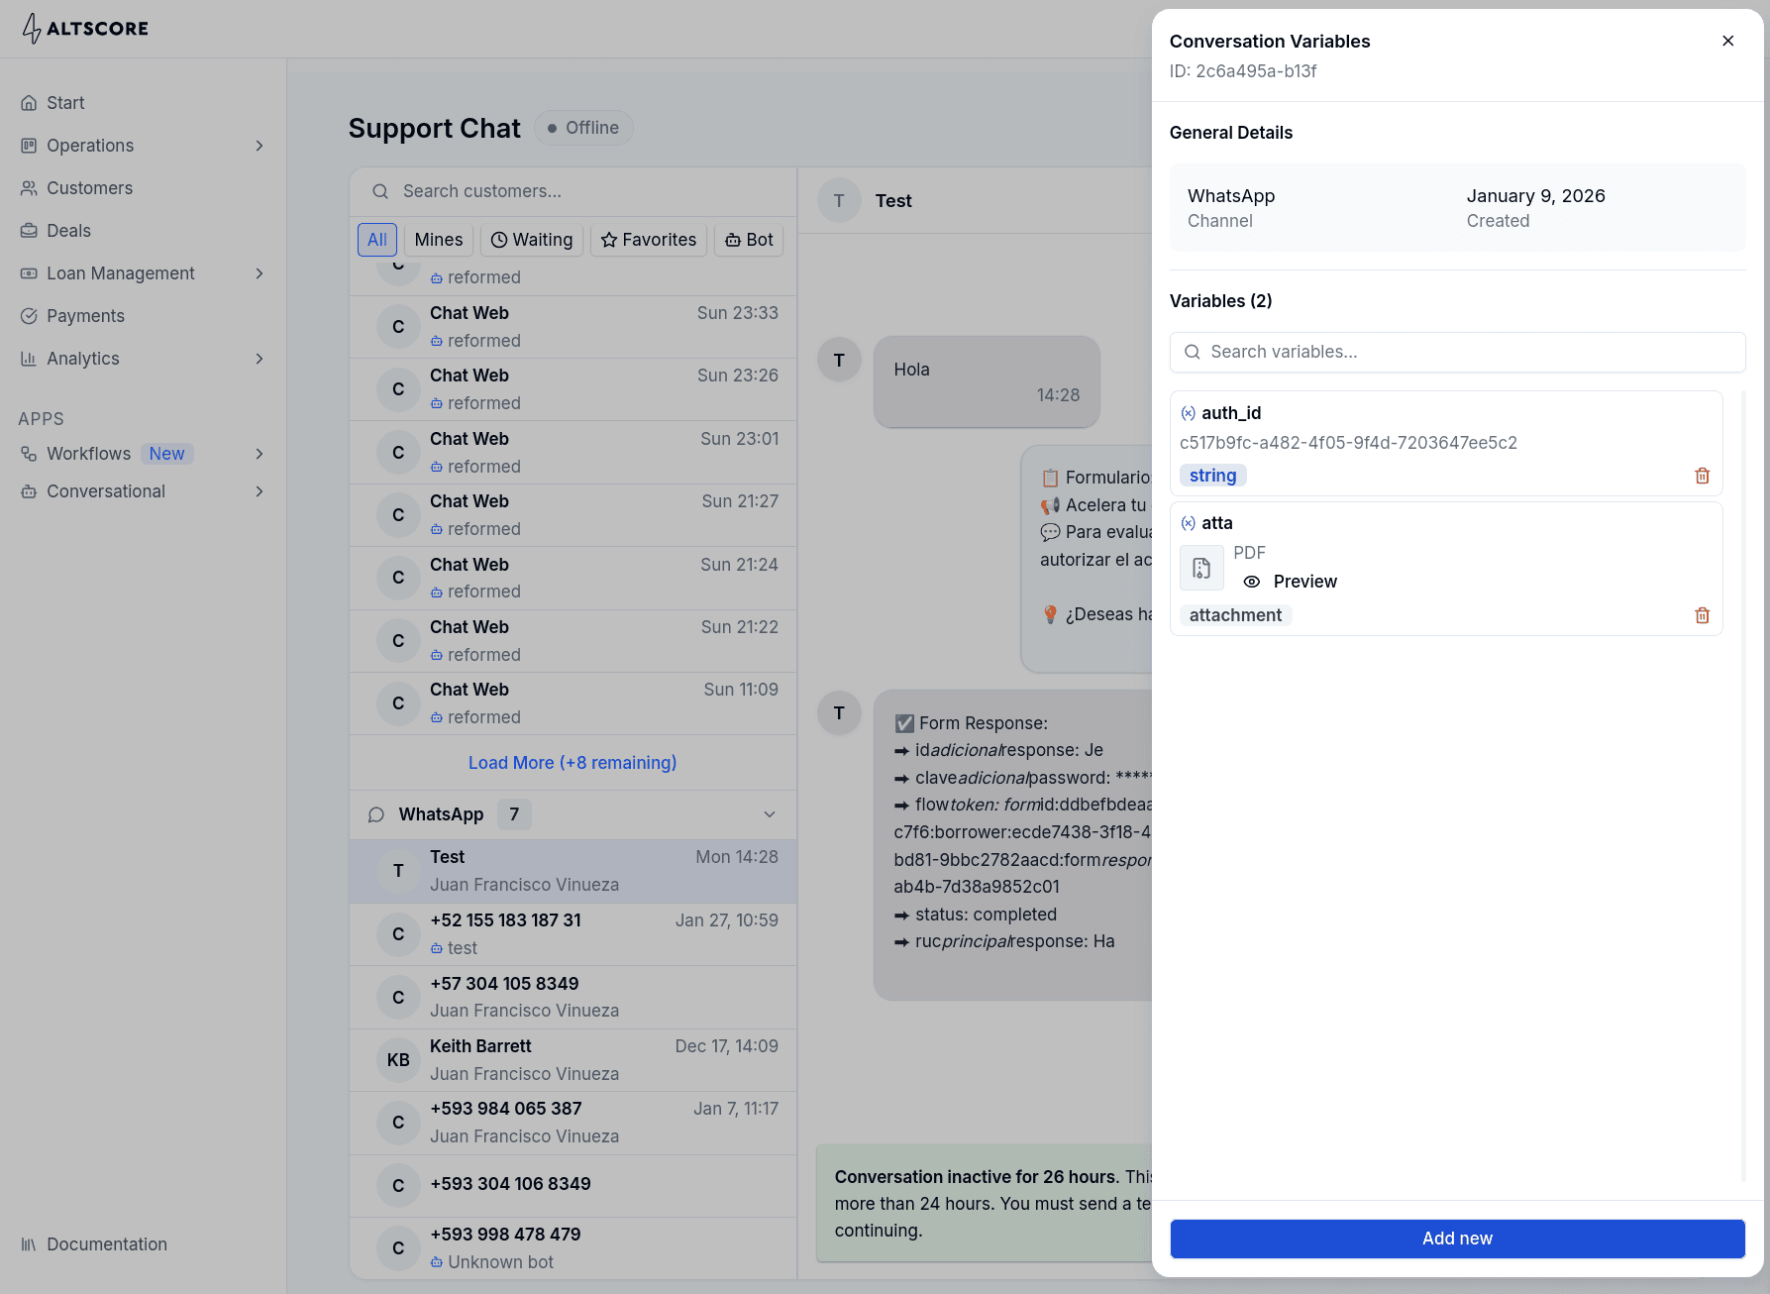Image resolution: width=1770 pixels, height=1294 pixels.
Task: Select the Test conversation by Juan Francisco Vinueza
Action: (573, 871)
